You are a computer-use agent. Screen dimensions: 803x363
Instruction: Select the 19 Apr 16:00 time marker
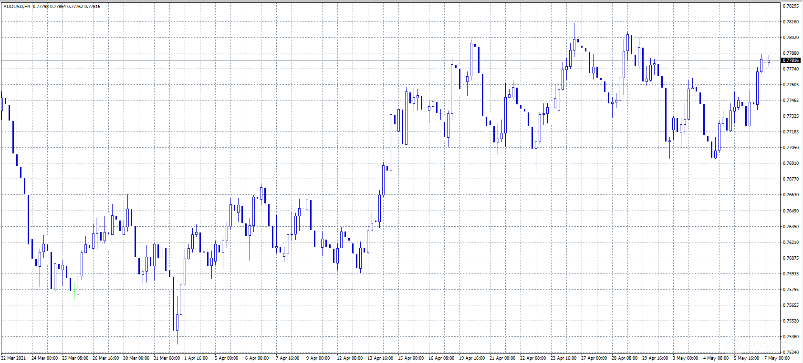point(471,358)
